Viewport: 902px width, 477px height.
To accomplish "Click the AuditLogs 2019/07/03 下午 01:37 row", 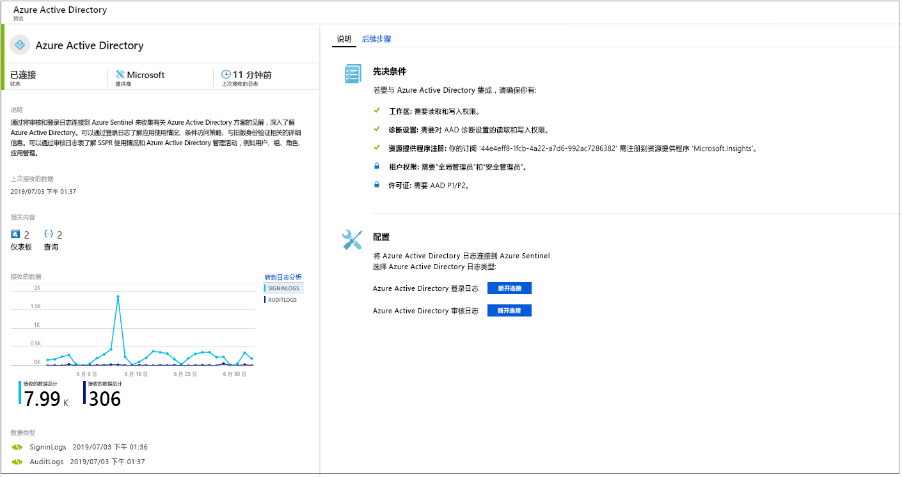I will pyautogui.click(x=80, y=462).
